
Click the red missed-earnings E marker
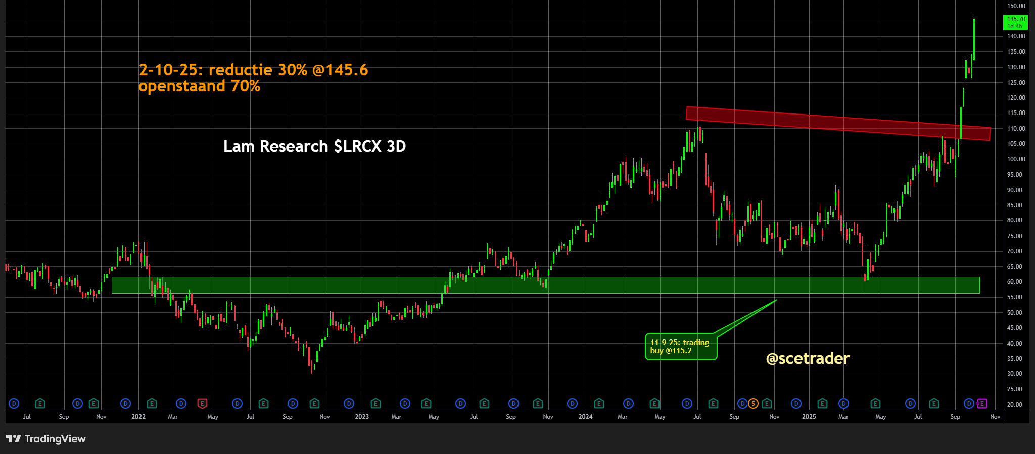[x=202, y=403]
